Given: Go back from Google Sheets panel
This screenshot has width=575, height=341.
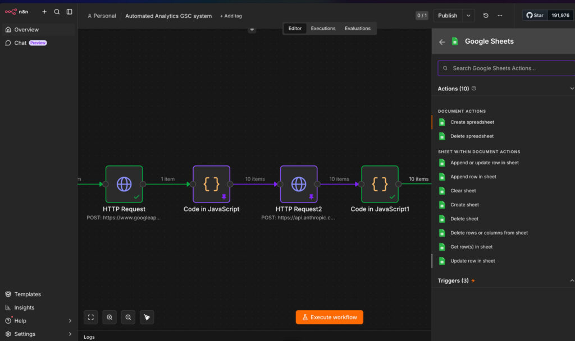Looking at the screenshot, I should [x=442, y=42].
